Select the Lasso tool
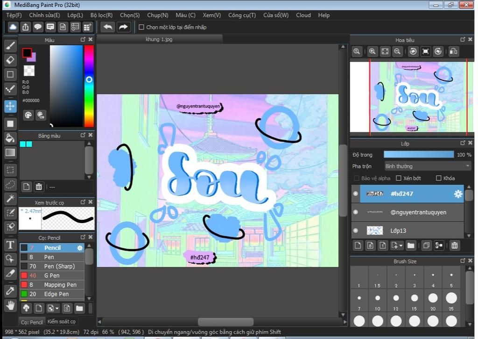478x339 pixels. 10,185
